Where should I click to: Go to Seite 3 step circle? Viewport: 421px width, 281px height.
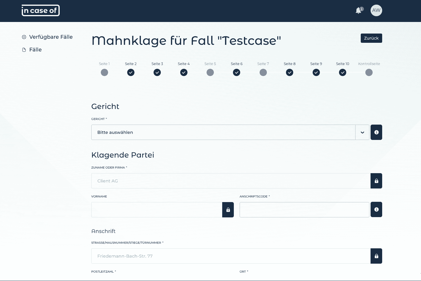tap(157, 73)
